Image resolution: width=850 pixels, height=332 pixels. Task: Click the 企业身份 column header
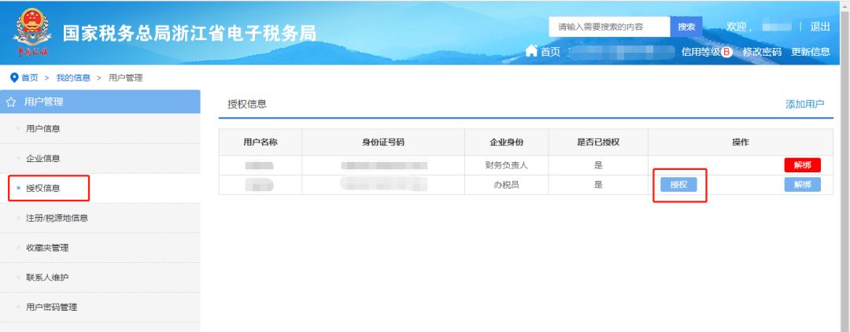[x=506, y=142]
